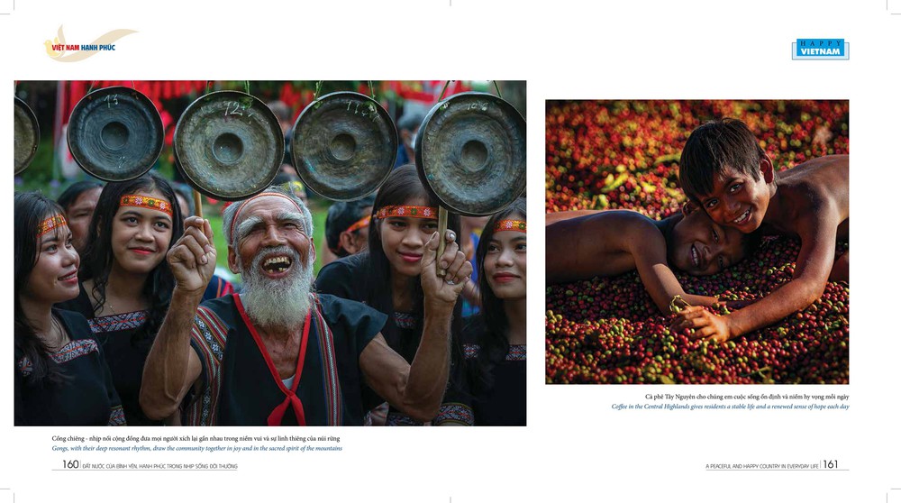Click the English caption beginning 'Gongs, with their'
Viewport: 901px width, 503px height.
point(197,448)
